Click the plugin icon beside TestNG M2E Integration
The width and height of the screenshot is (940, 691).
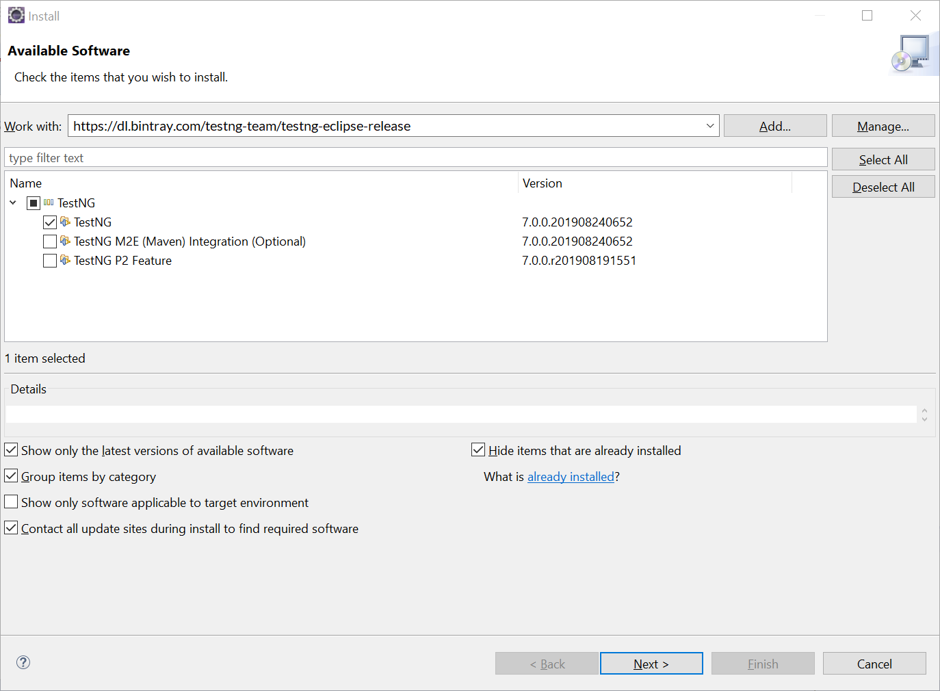65,241
